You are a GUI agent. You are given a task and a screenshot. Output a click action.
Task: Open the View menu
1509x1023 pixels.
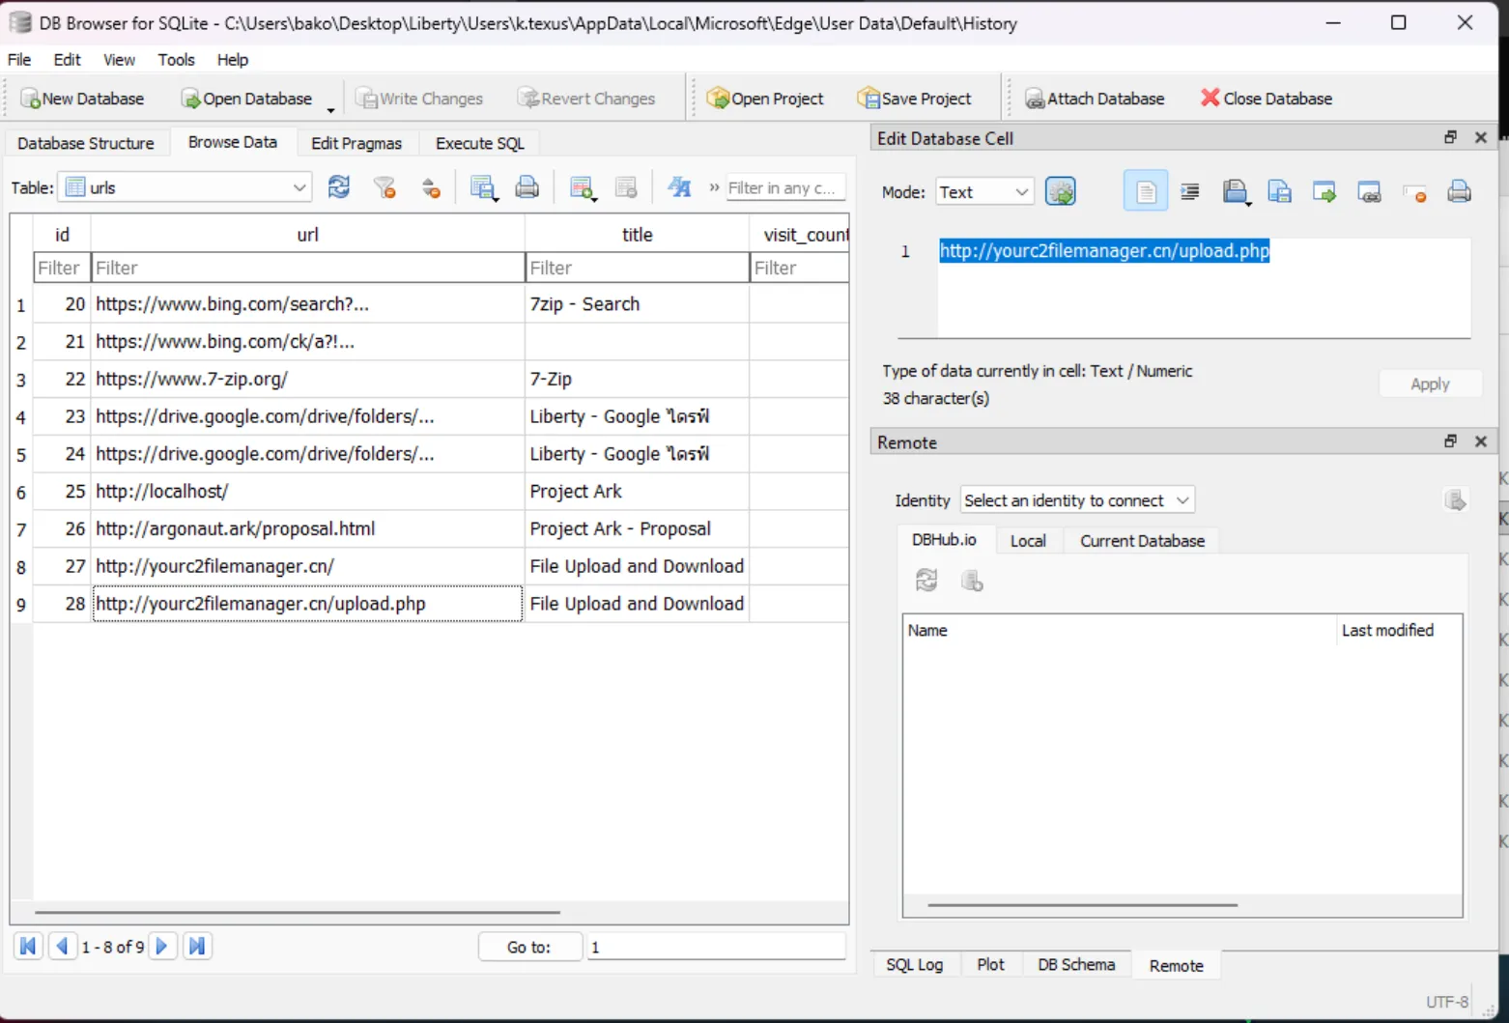click(119, 59)
